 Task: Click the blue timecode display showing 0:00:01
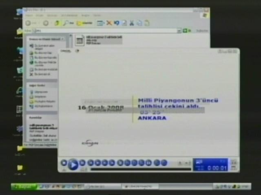click(210, 165)
